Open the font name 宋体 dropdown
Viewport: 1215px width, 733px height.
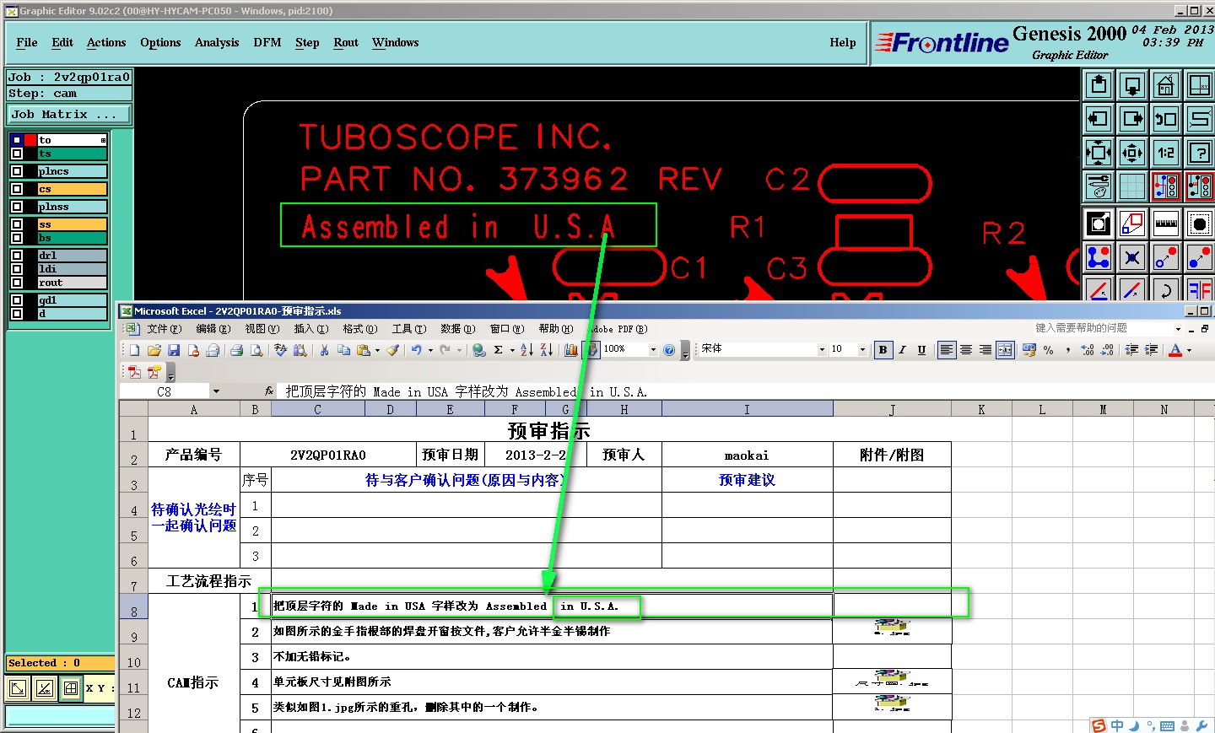[x=822, y=350]
